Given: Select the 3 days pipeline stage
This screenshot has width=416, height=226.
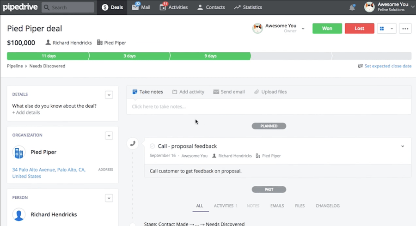Looking at the screenshot, I should 129,56.
